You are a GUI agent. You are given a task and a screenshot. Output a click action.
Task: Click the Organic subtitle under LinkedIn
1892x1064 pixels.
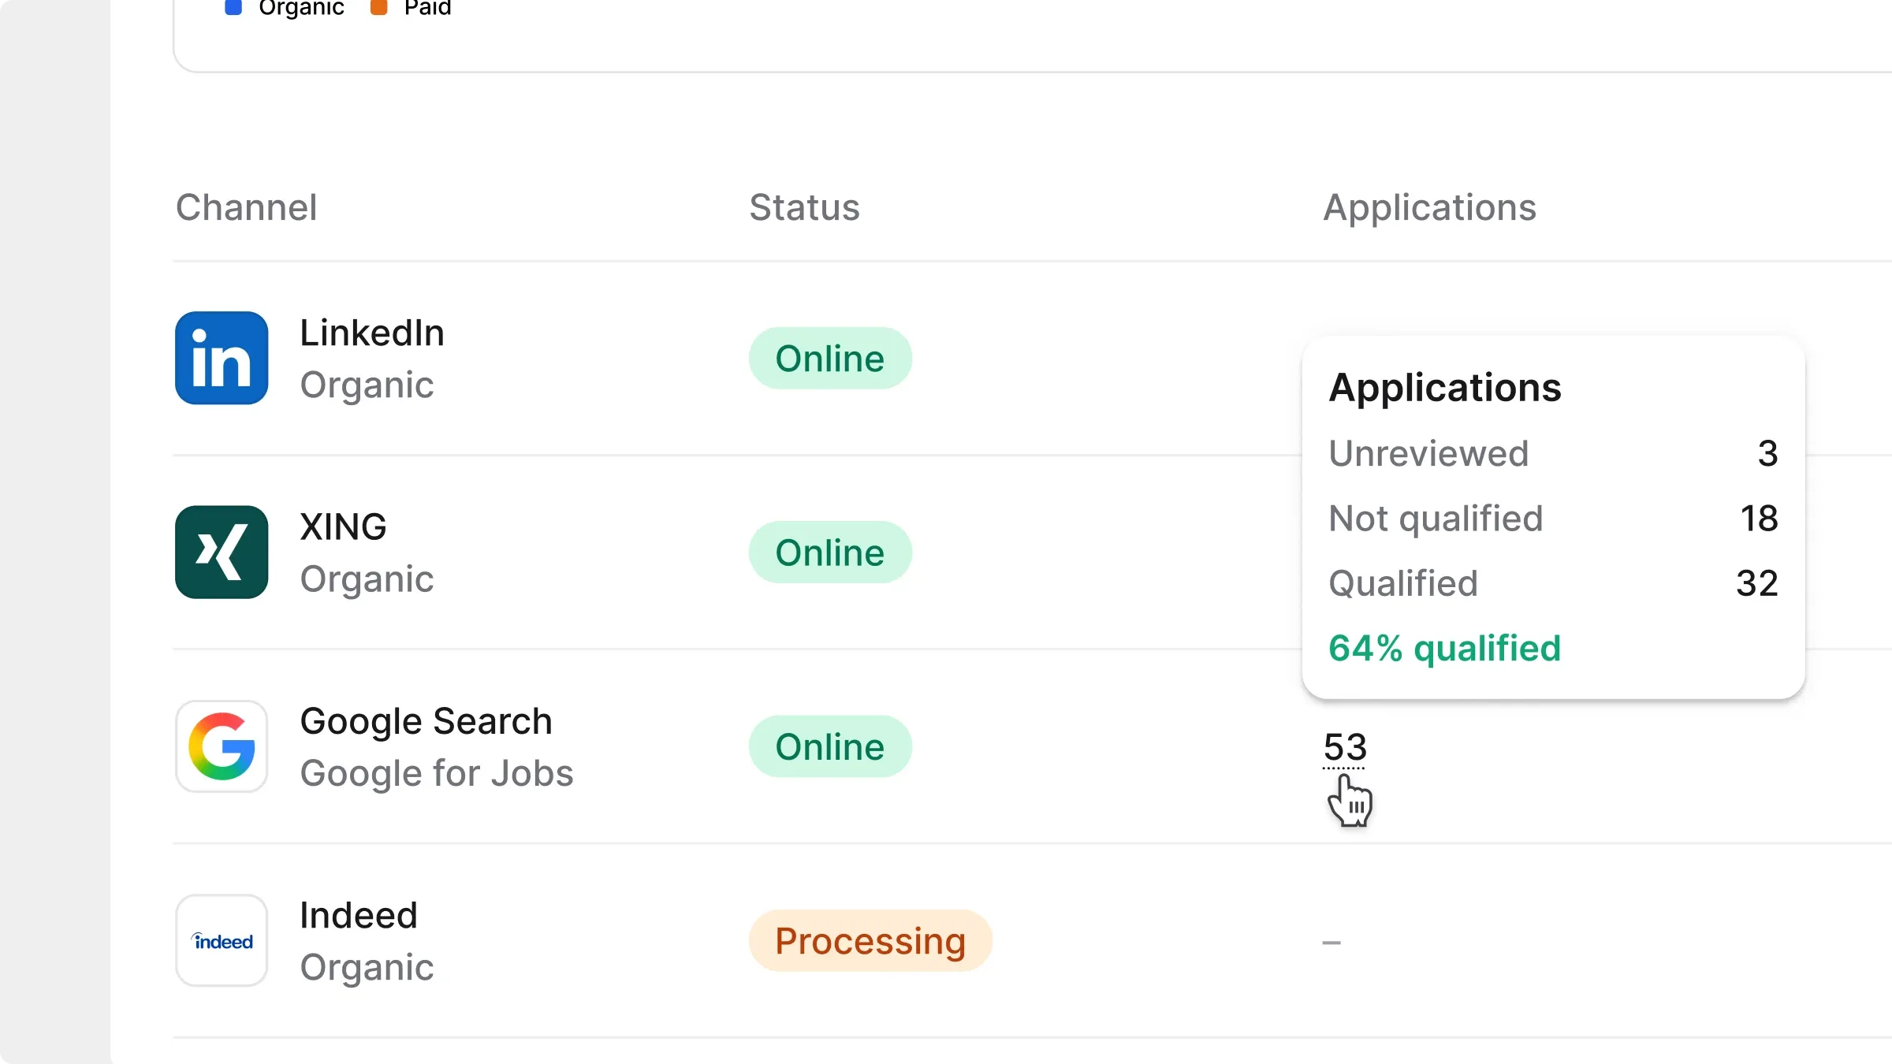pyautogui.click(x=367, y=385)
